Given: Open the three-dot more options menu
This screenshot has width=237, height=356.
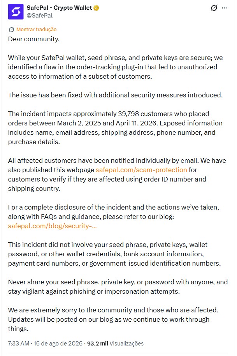Looking at the screenshot, I should tap(225, 8).
